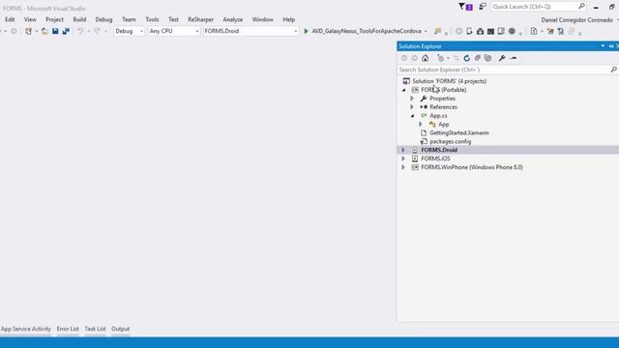Open the Debug configuration dropdown
Viewport: 619px width, 348px height.
point(129,31)
